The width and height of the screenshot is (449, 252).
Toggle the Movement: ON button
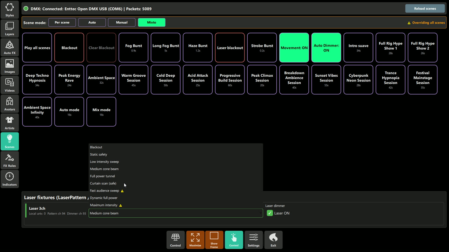point(294,48)
